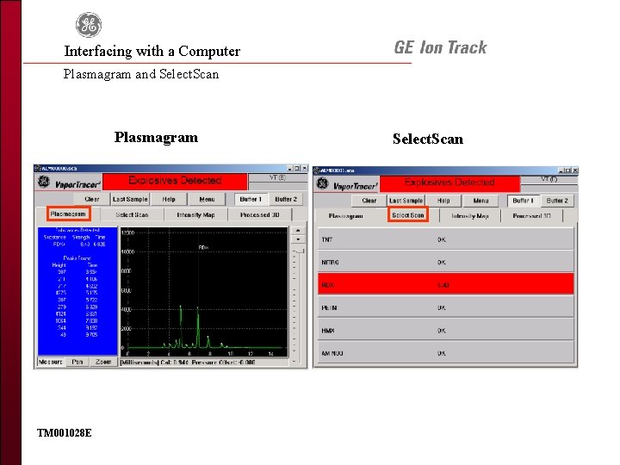This screenshot has width=620, height=465.
Task: Maximize the Plasmagram window
Action: (297, 168)
